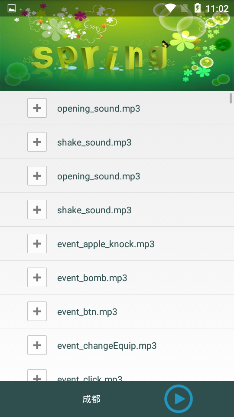The width and height of the screenshot is (234, 417).
Task: Tap plus icon beside event_apple_knock.mp3
Action: [37, 243]
